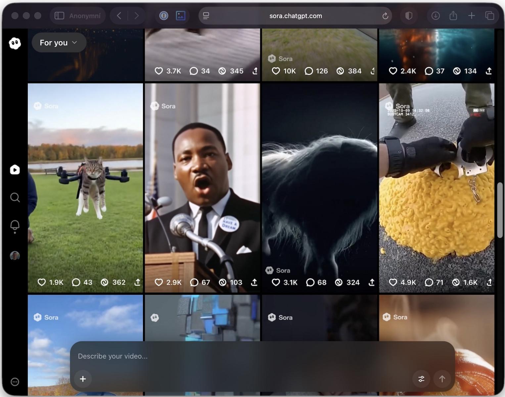The height and width of the screenshot is (397, 505).
Task: Like the flying cat drone video
Action: click(x=42, y=282)
